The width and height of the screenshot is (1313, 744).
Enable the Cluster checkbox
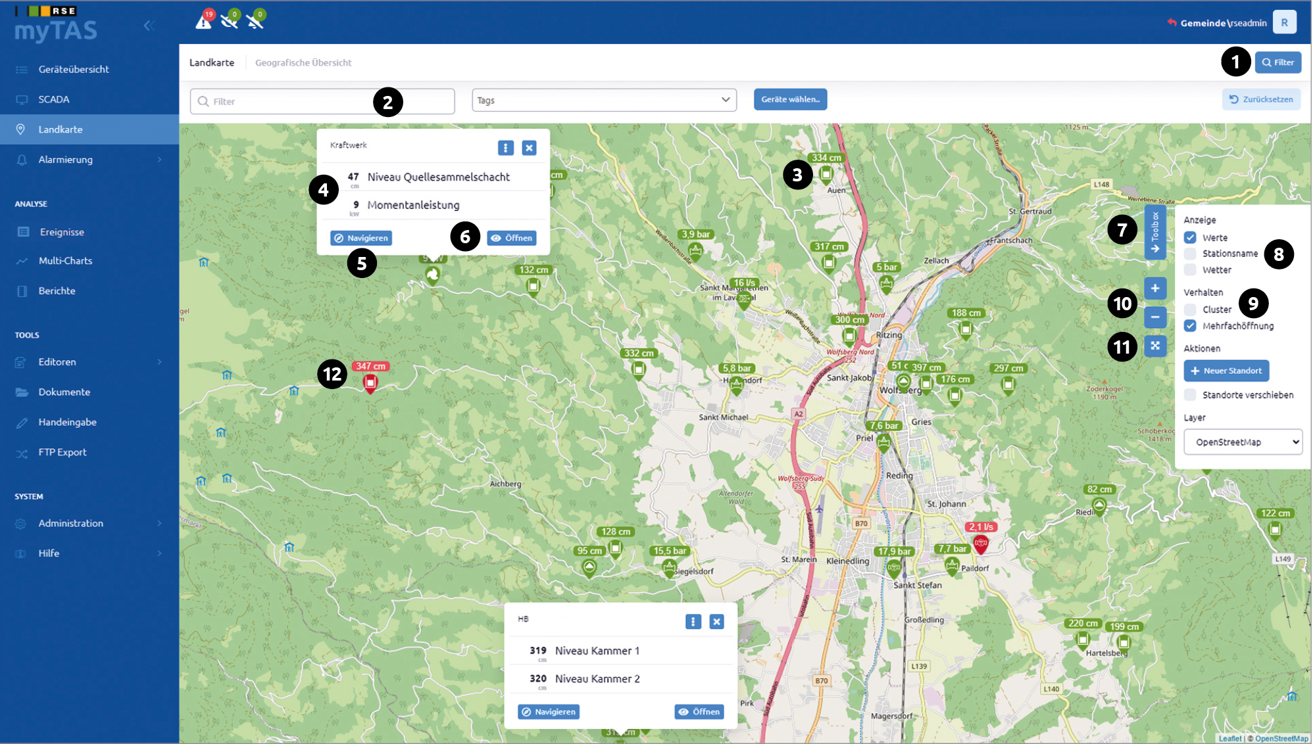[x=1190, y=310]
